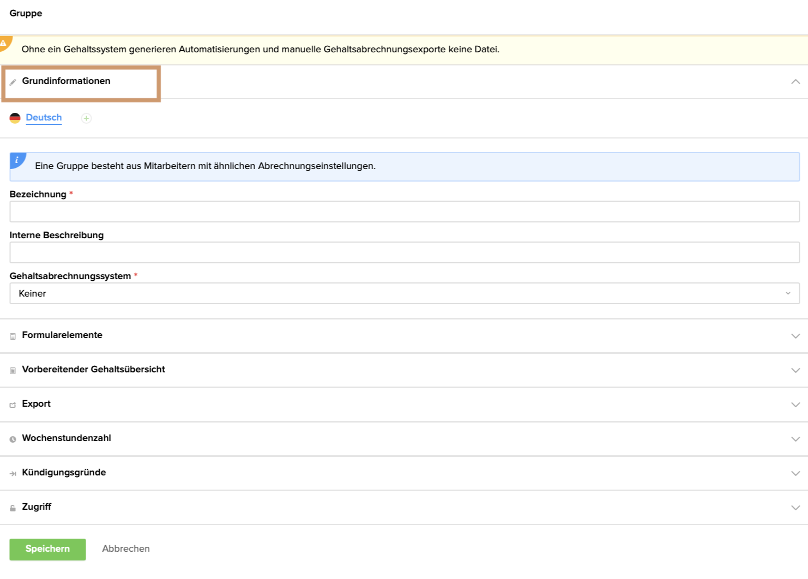Click the German flag icon

15,118
